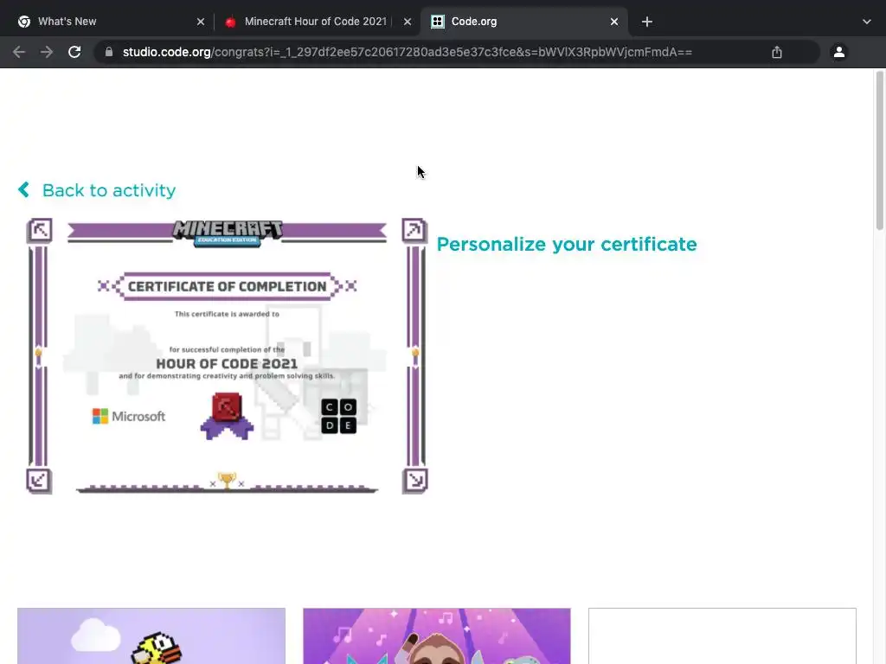This screenshot has height=664, width=886.
Task: Reload the Code.org page
Action: (x=74, y=52)
